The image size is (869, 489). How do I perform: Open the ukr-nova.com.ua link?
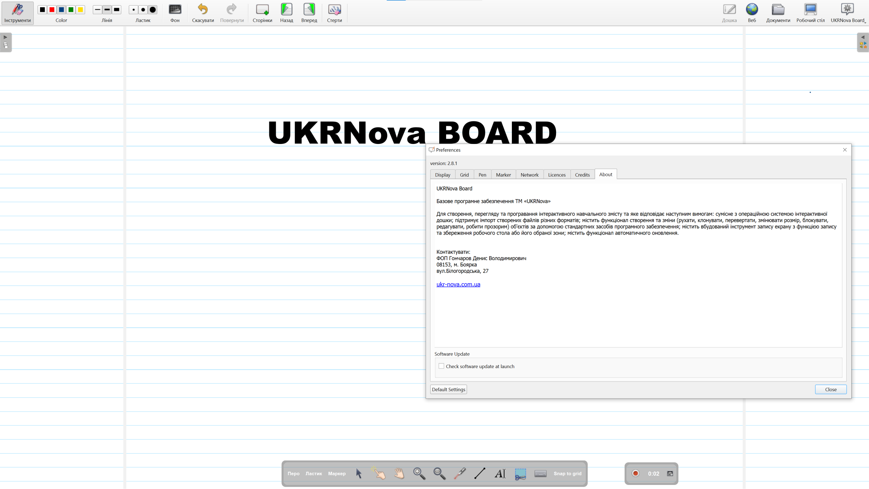[x=458, y=284]
